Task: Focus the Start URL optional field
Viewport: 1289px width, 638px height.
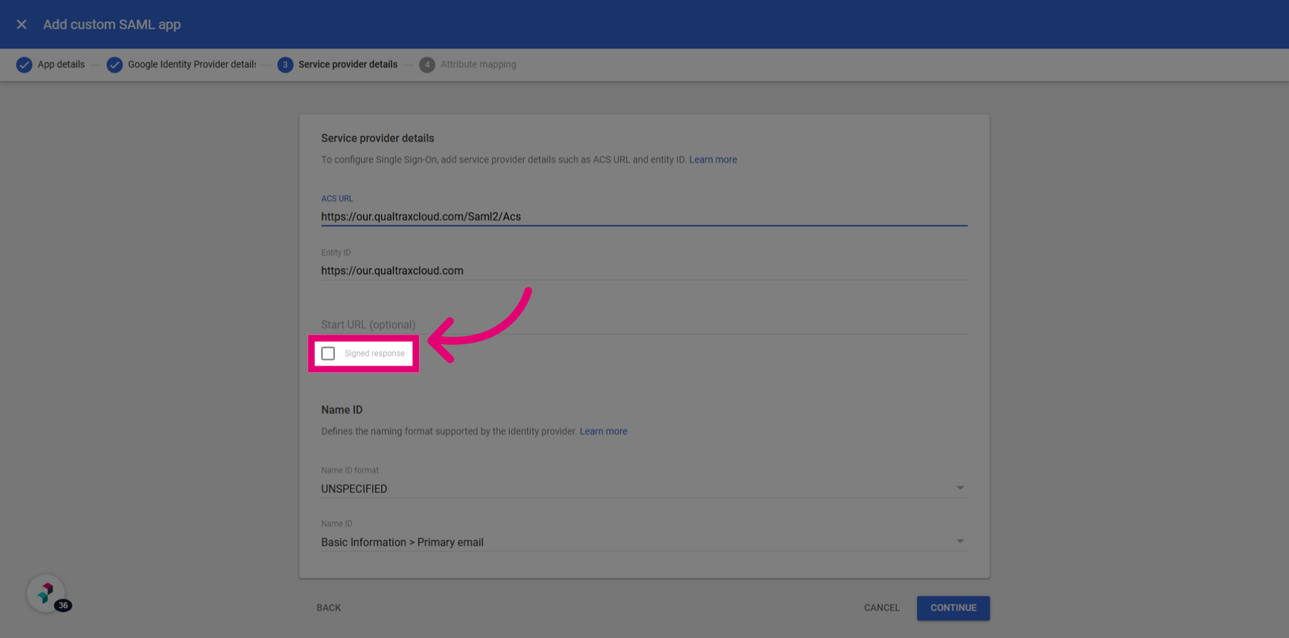Action: point(644,324)
